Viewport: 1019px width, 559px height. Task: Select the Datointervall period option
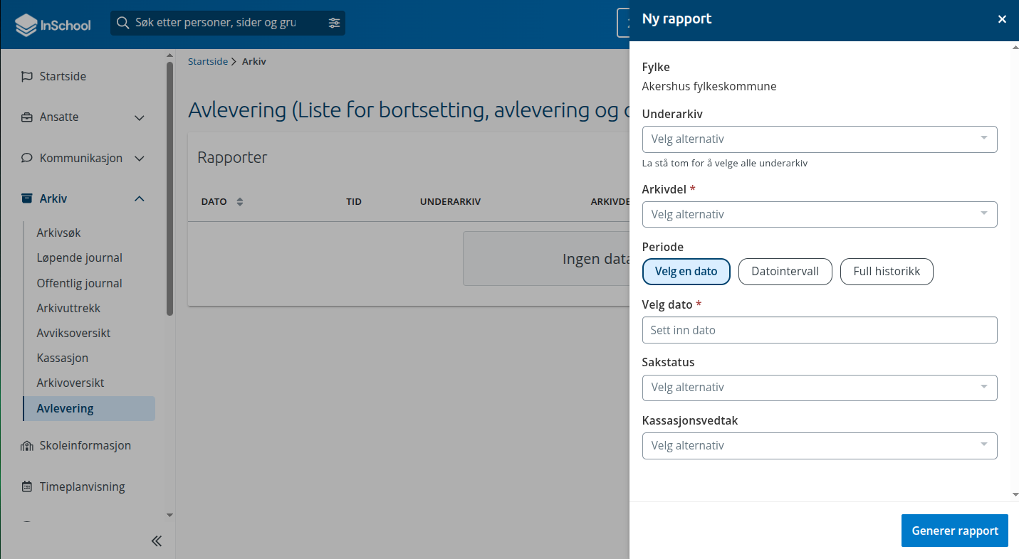785,272
